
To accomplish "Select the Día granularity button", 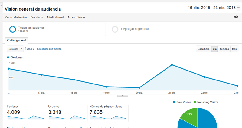I will click(x=214, y=49).
